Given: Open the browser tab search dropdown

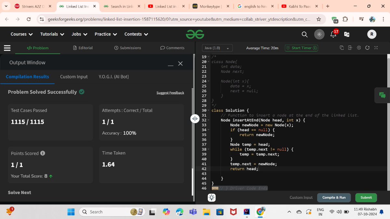Looking at the screenshot, I should point(7,6).
